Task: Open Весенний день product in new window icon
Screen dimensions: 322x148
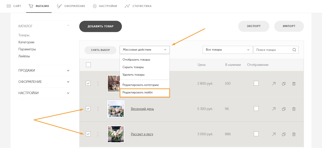Action: (274, 109)
